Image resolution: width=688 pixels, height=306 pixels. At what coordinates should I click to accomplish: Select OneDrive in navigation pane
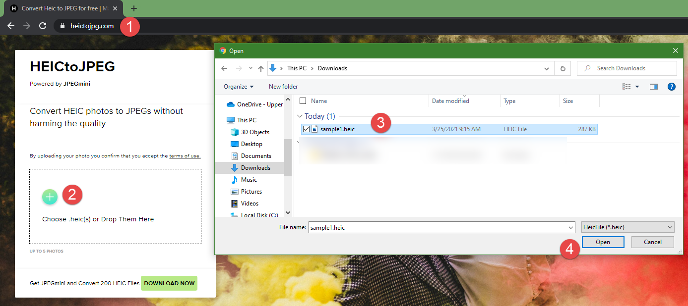point(254,104)
